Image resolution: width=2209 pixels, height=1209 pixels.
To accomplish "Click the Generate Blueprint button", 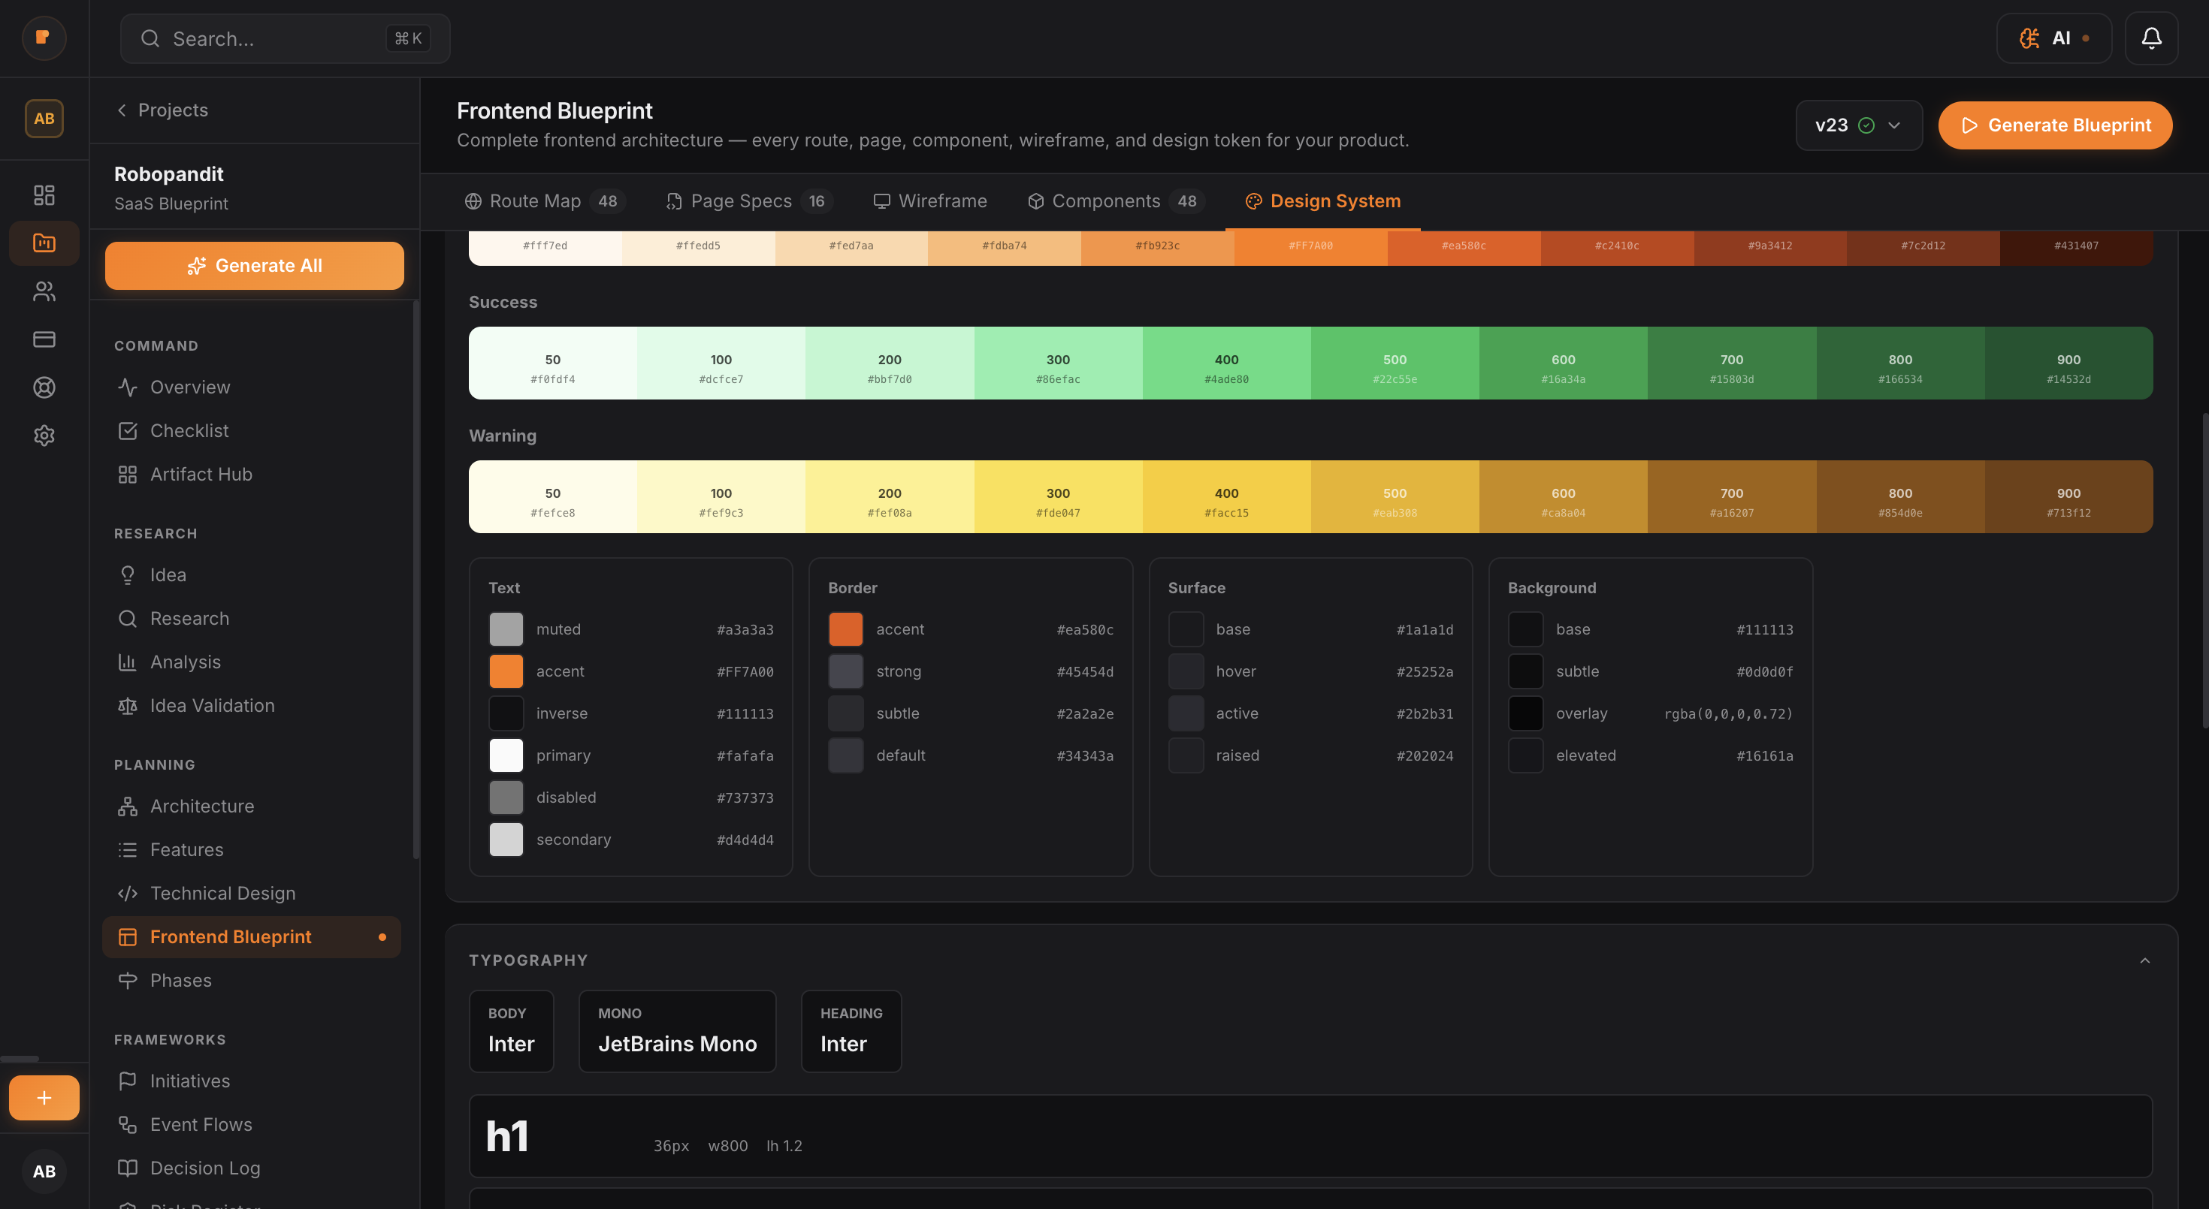I will click(2056, 125).
